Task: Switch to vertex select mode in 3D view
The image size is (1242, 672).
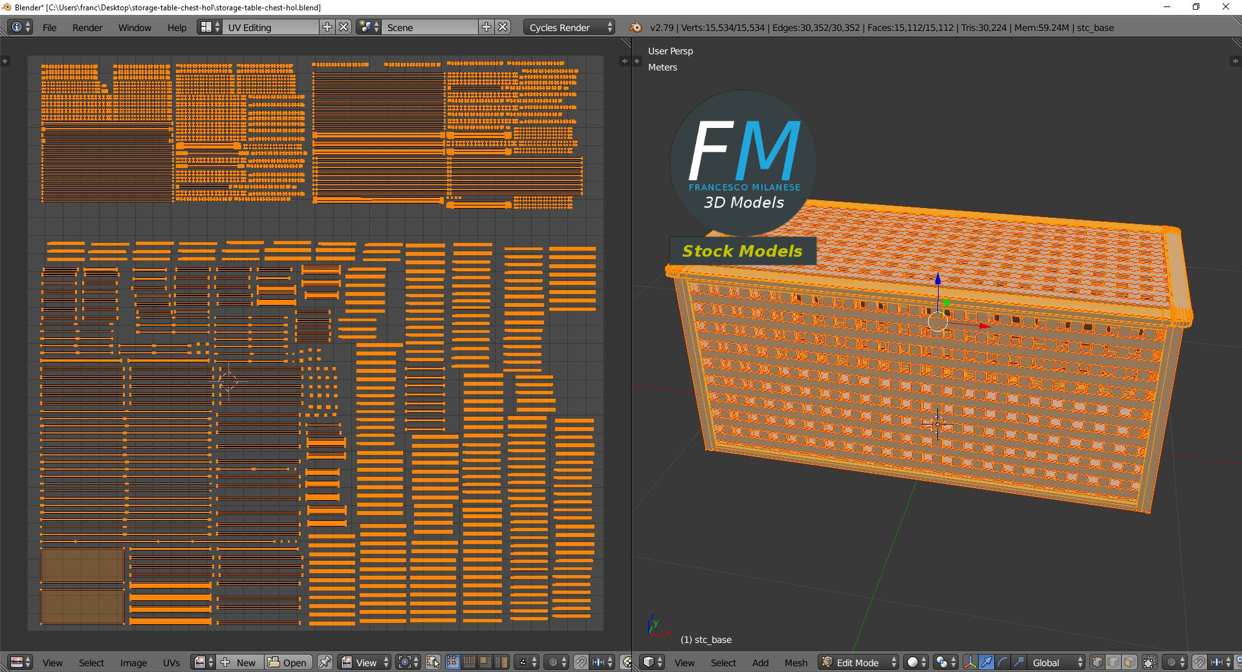Action: [1097, 662]
